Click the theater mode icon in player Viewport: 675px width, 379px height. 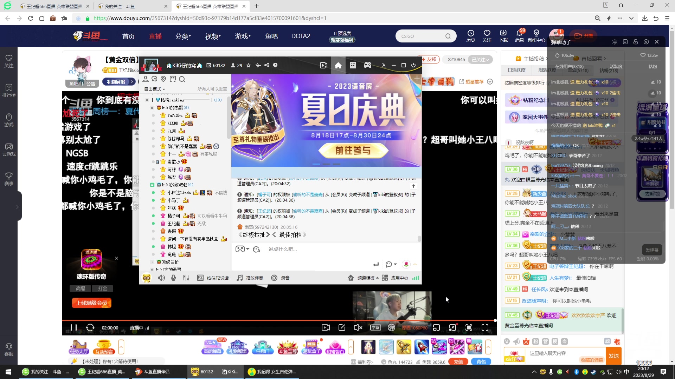452,327
